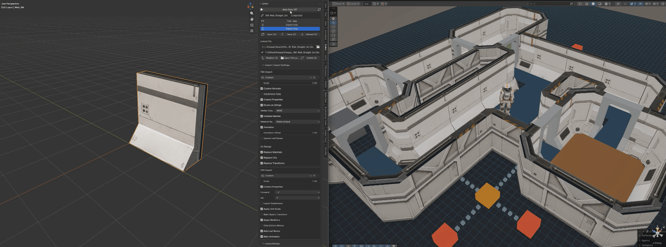Toggle the perspective/orthographic grid icon in Blender
The image size is (666, 247).
(252, 31)
